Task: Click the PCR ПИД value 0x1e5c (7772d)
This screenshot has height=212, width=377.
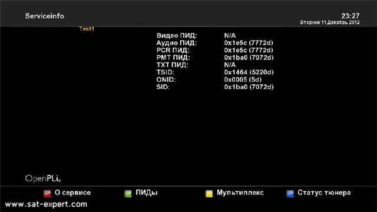Action: [249, 50]
